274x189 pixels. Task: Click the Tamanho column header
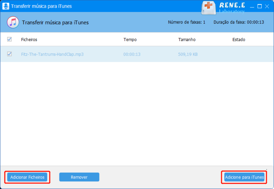tap(187, 40)
